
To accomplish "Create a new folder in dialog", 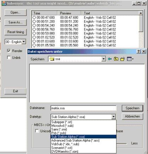I will (123, 59).
